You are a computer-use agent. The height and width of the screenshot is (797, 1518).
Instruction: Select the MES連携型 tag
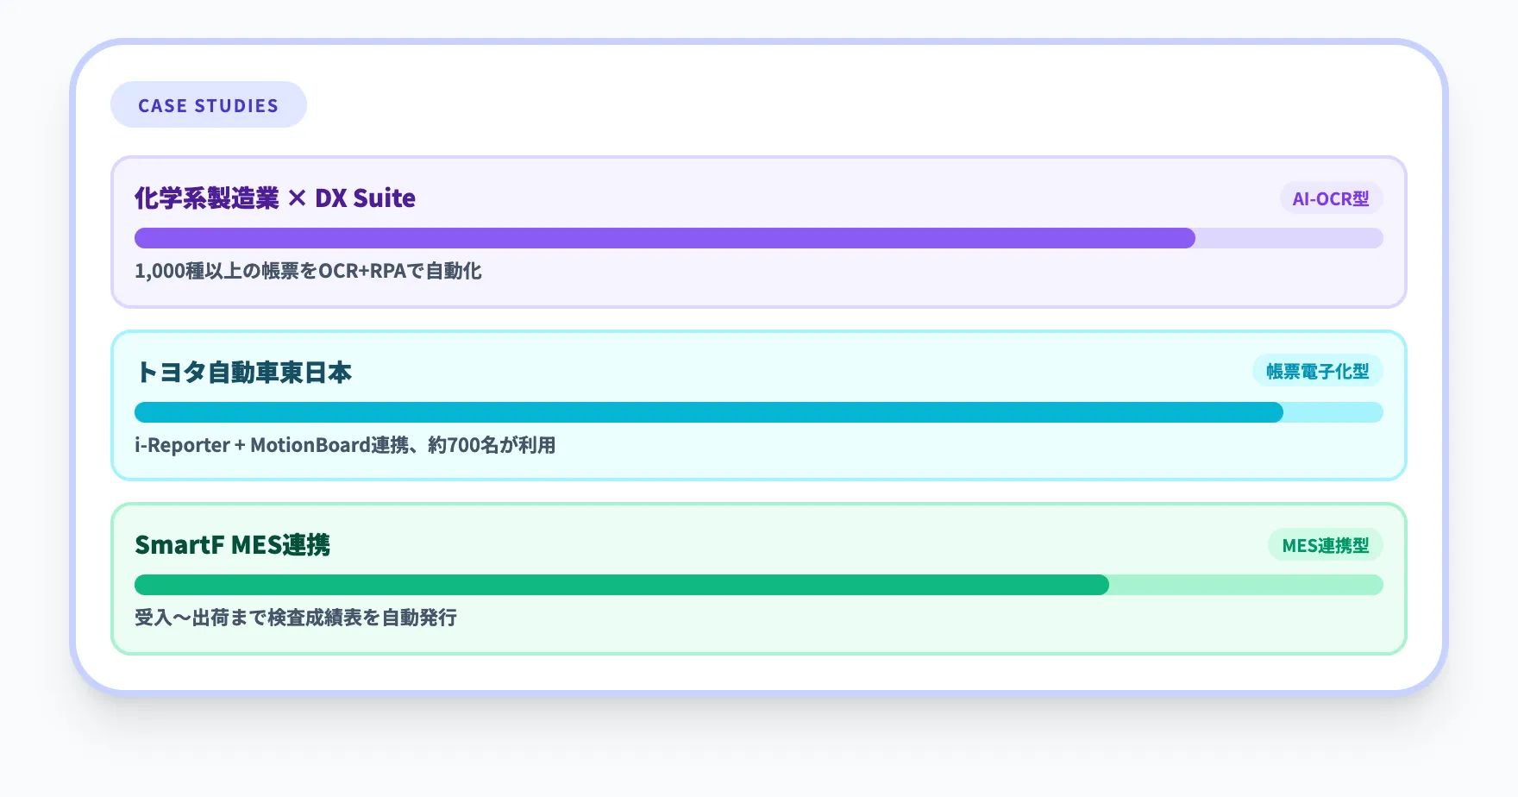pyautogui.click(x=1325, y=545)
